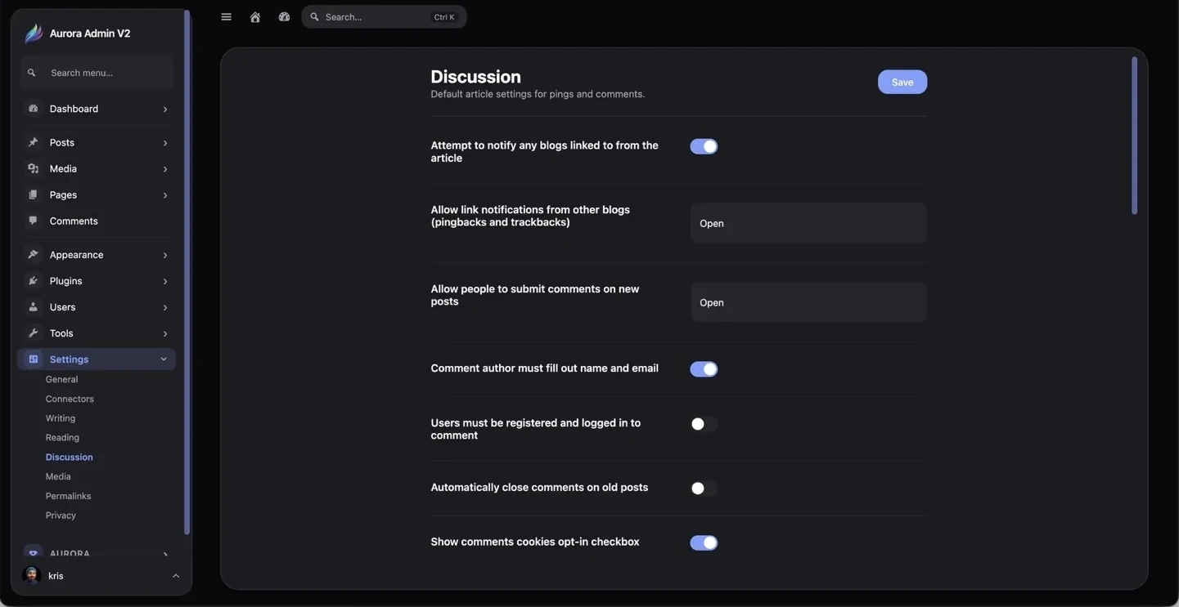Expand the Appearance menu chevron
The image size is (1179, 607).
(165, 255)
